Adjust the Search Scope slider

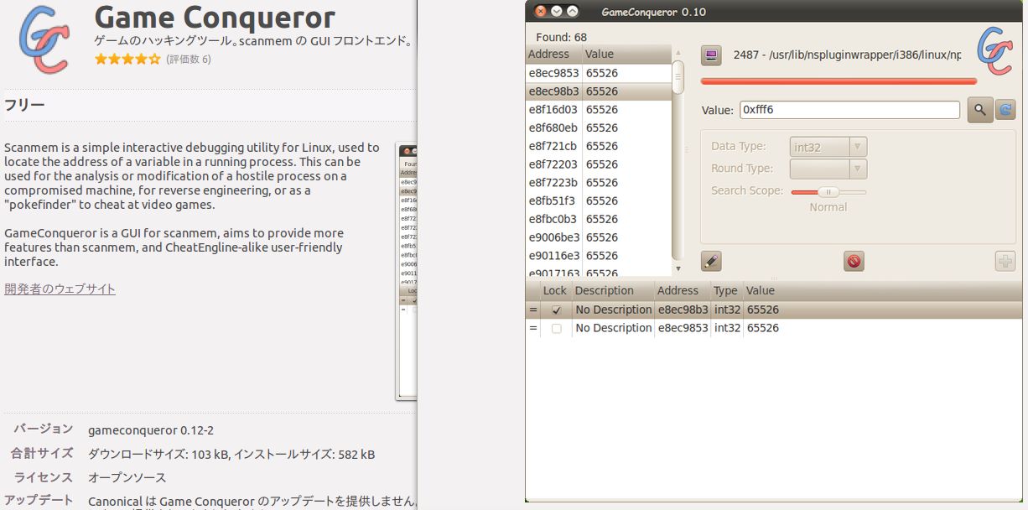(828, 191)
